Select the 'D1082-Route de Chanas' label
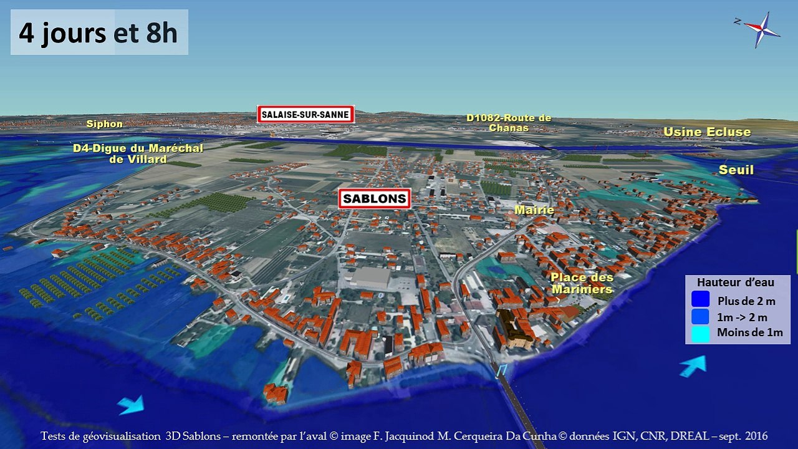This screenshot has width=798, height=449. (x=509, y=123)
